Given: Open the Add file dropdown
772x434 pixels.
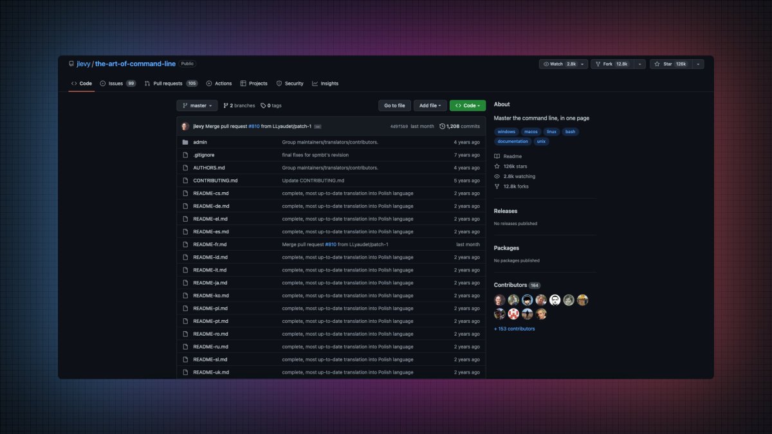Looking at the screenshot, I should (430, 105).
